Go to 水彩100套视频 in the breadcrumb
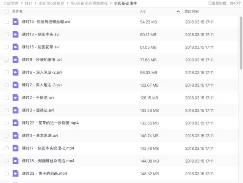The image size is (243, 183). coord(51,3)
